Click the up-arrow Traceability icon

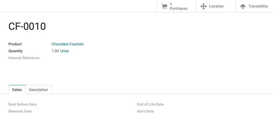(243, 6)
